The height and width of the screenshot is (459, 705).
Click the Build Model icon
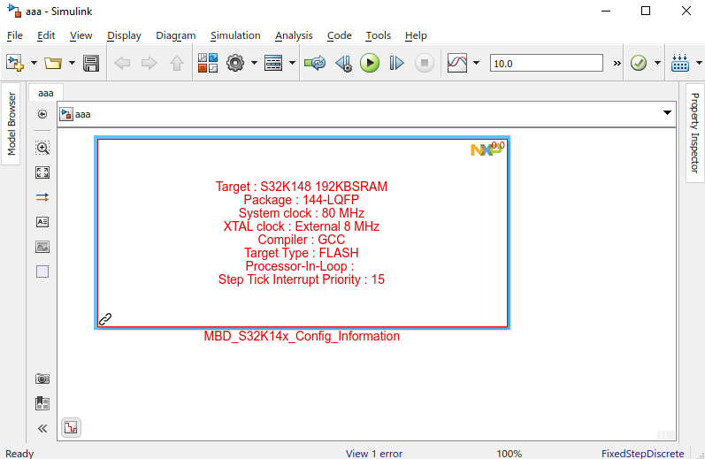pos(680,63)
